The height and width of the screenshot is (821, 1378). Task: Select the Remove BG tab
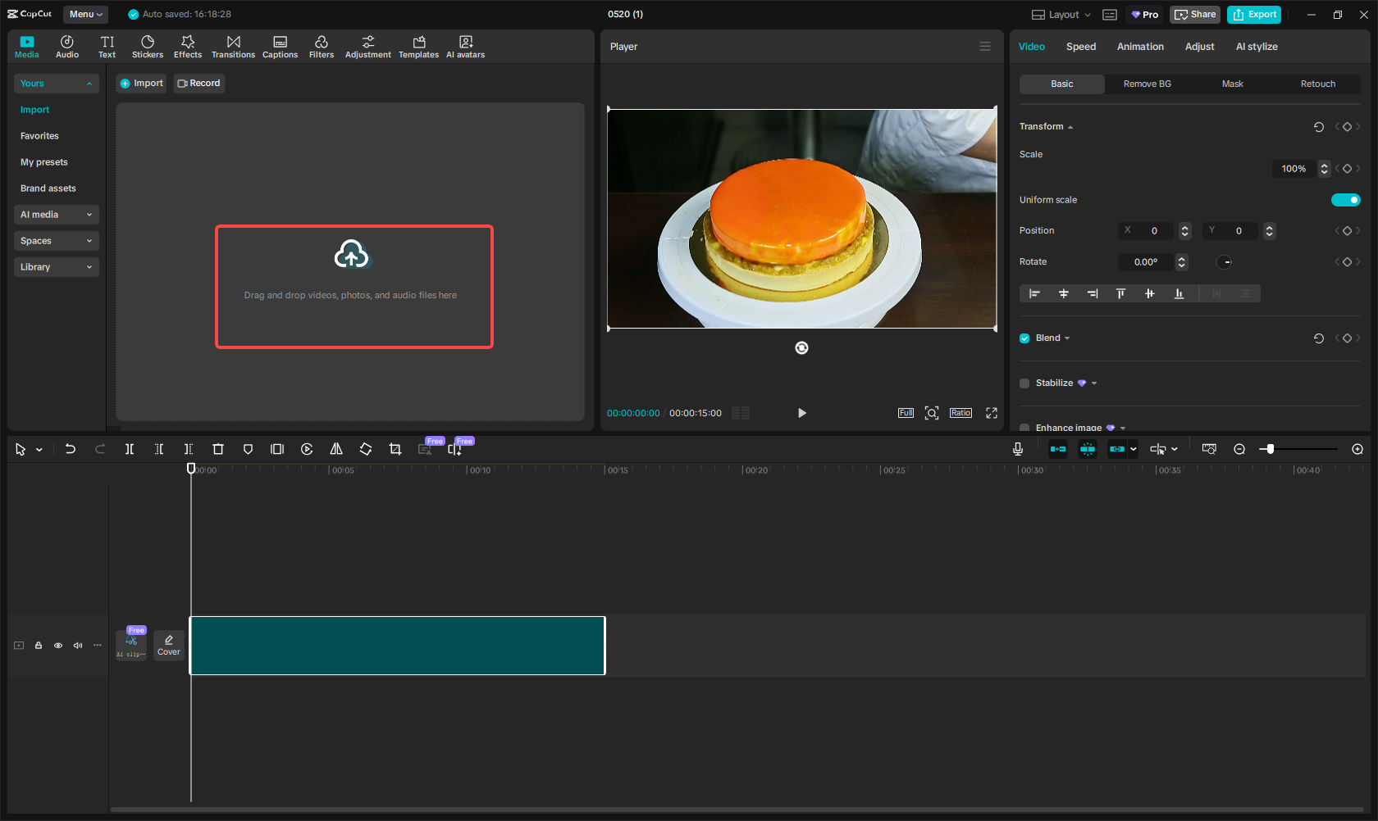coord(1147,84)
